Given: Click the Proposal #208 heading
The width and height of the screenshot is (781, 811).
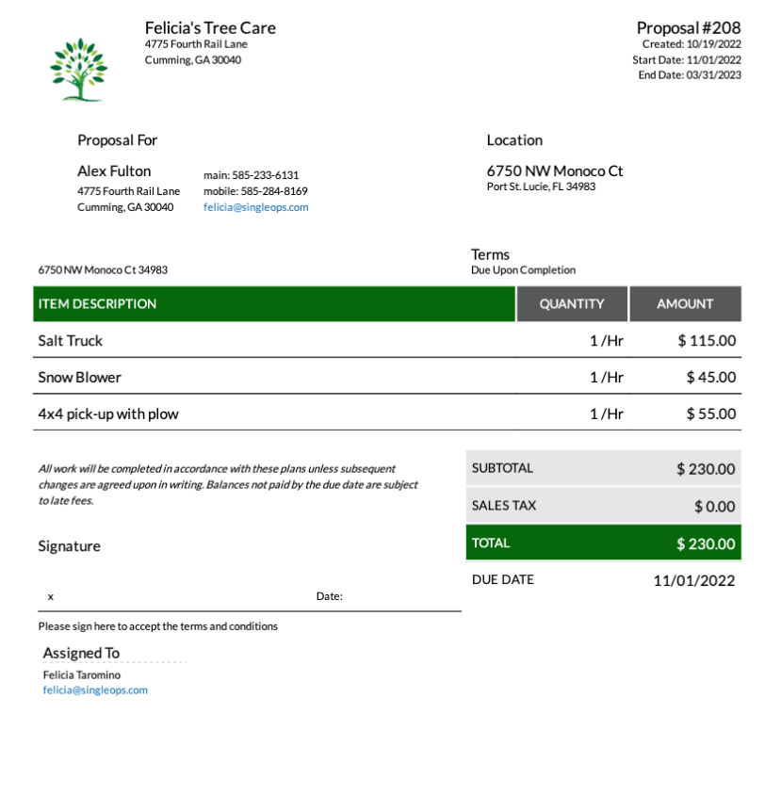Looking at the screenshot, I should coord(689,28).
